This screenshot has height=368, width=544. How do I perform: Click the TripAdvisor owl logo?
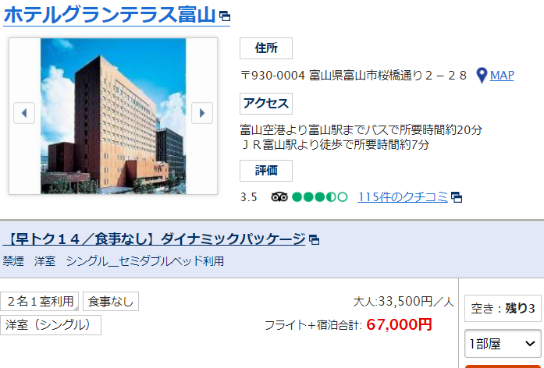[x=279, y=197]
